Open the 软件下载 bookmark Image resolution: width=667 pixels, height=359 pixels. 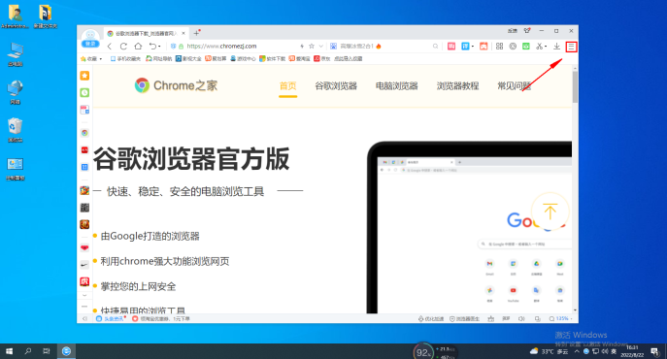click(x=272, y=58)
